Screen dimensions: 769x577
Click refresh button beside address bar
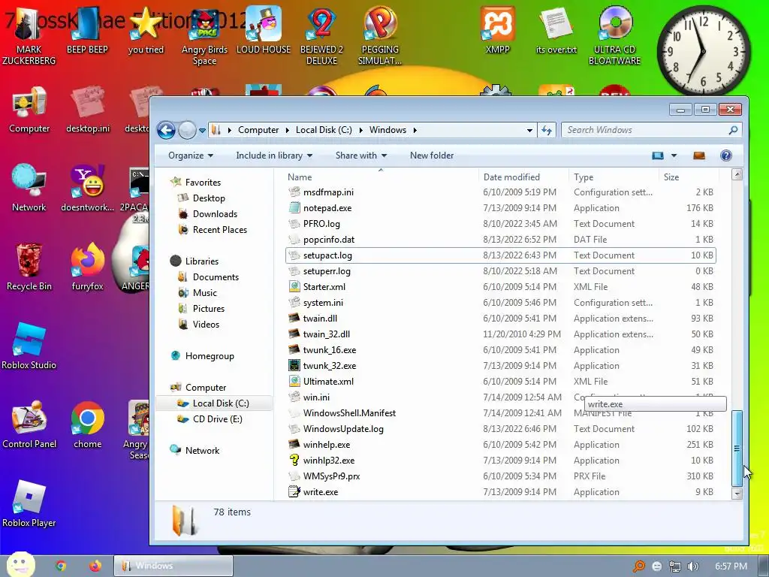pos(547,130)
